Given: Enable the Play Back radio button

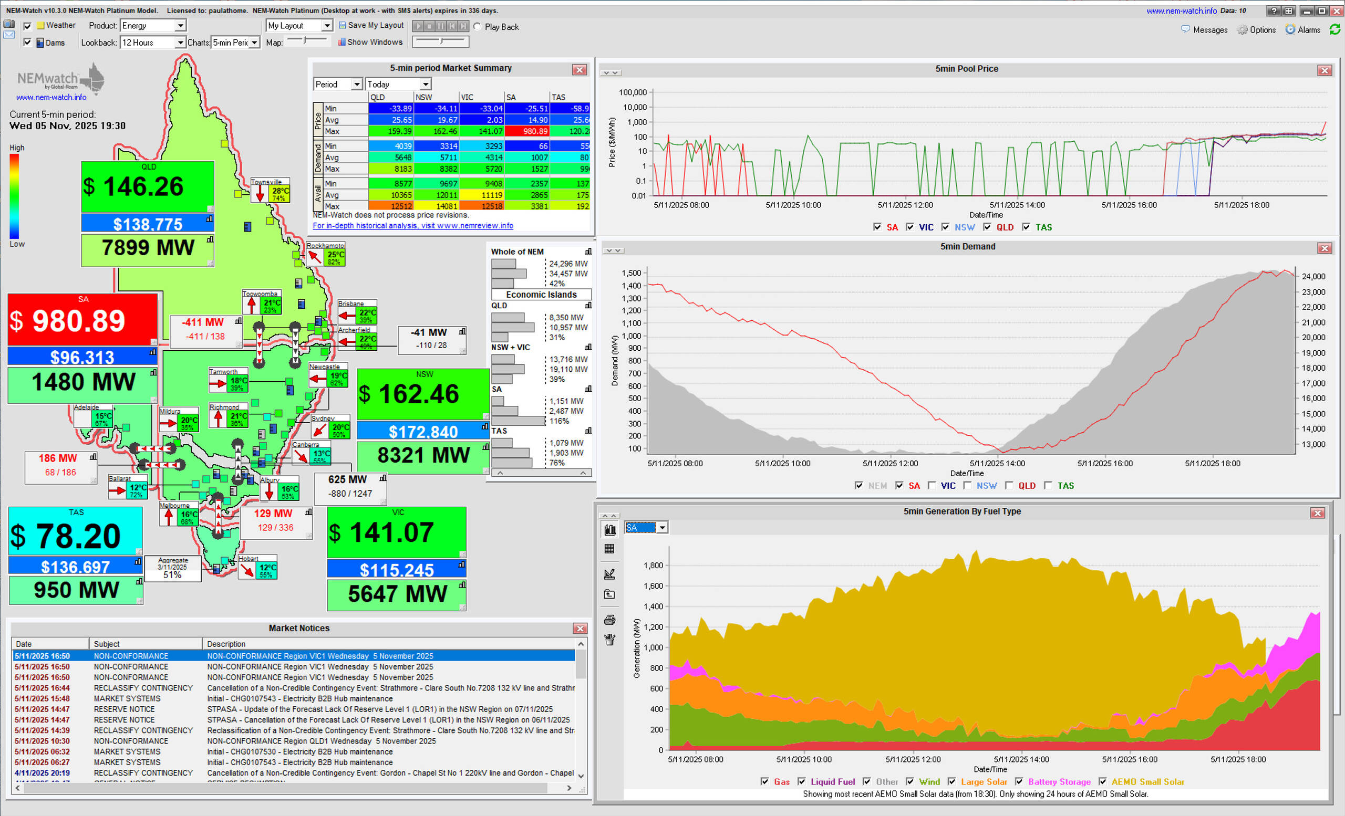Looking at the screenshot, I should point(477,27).
